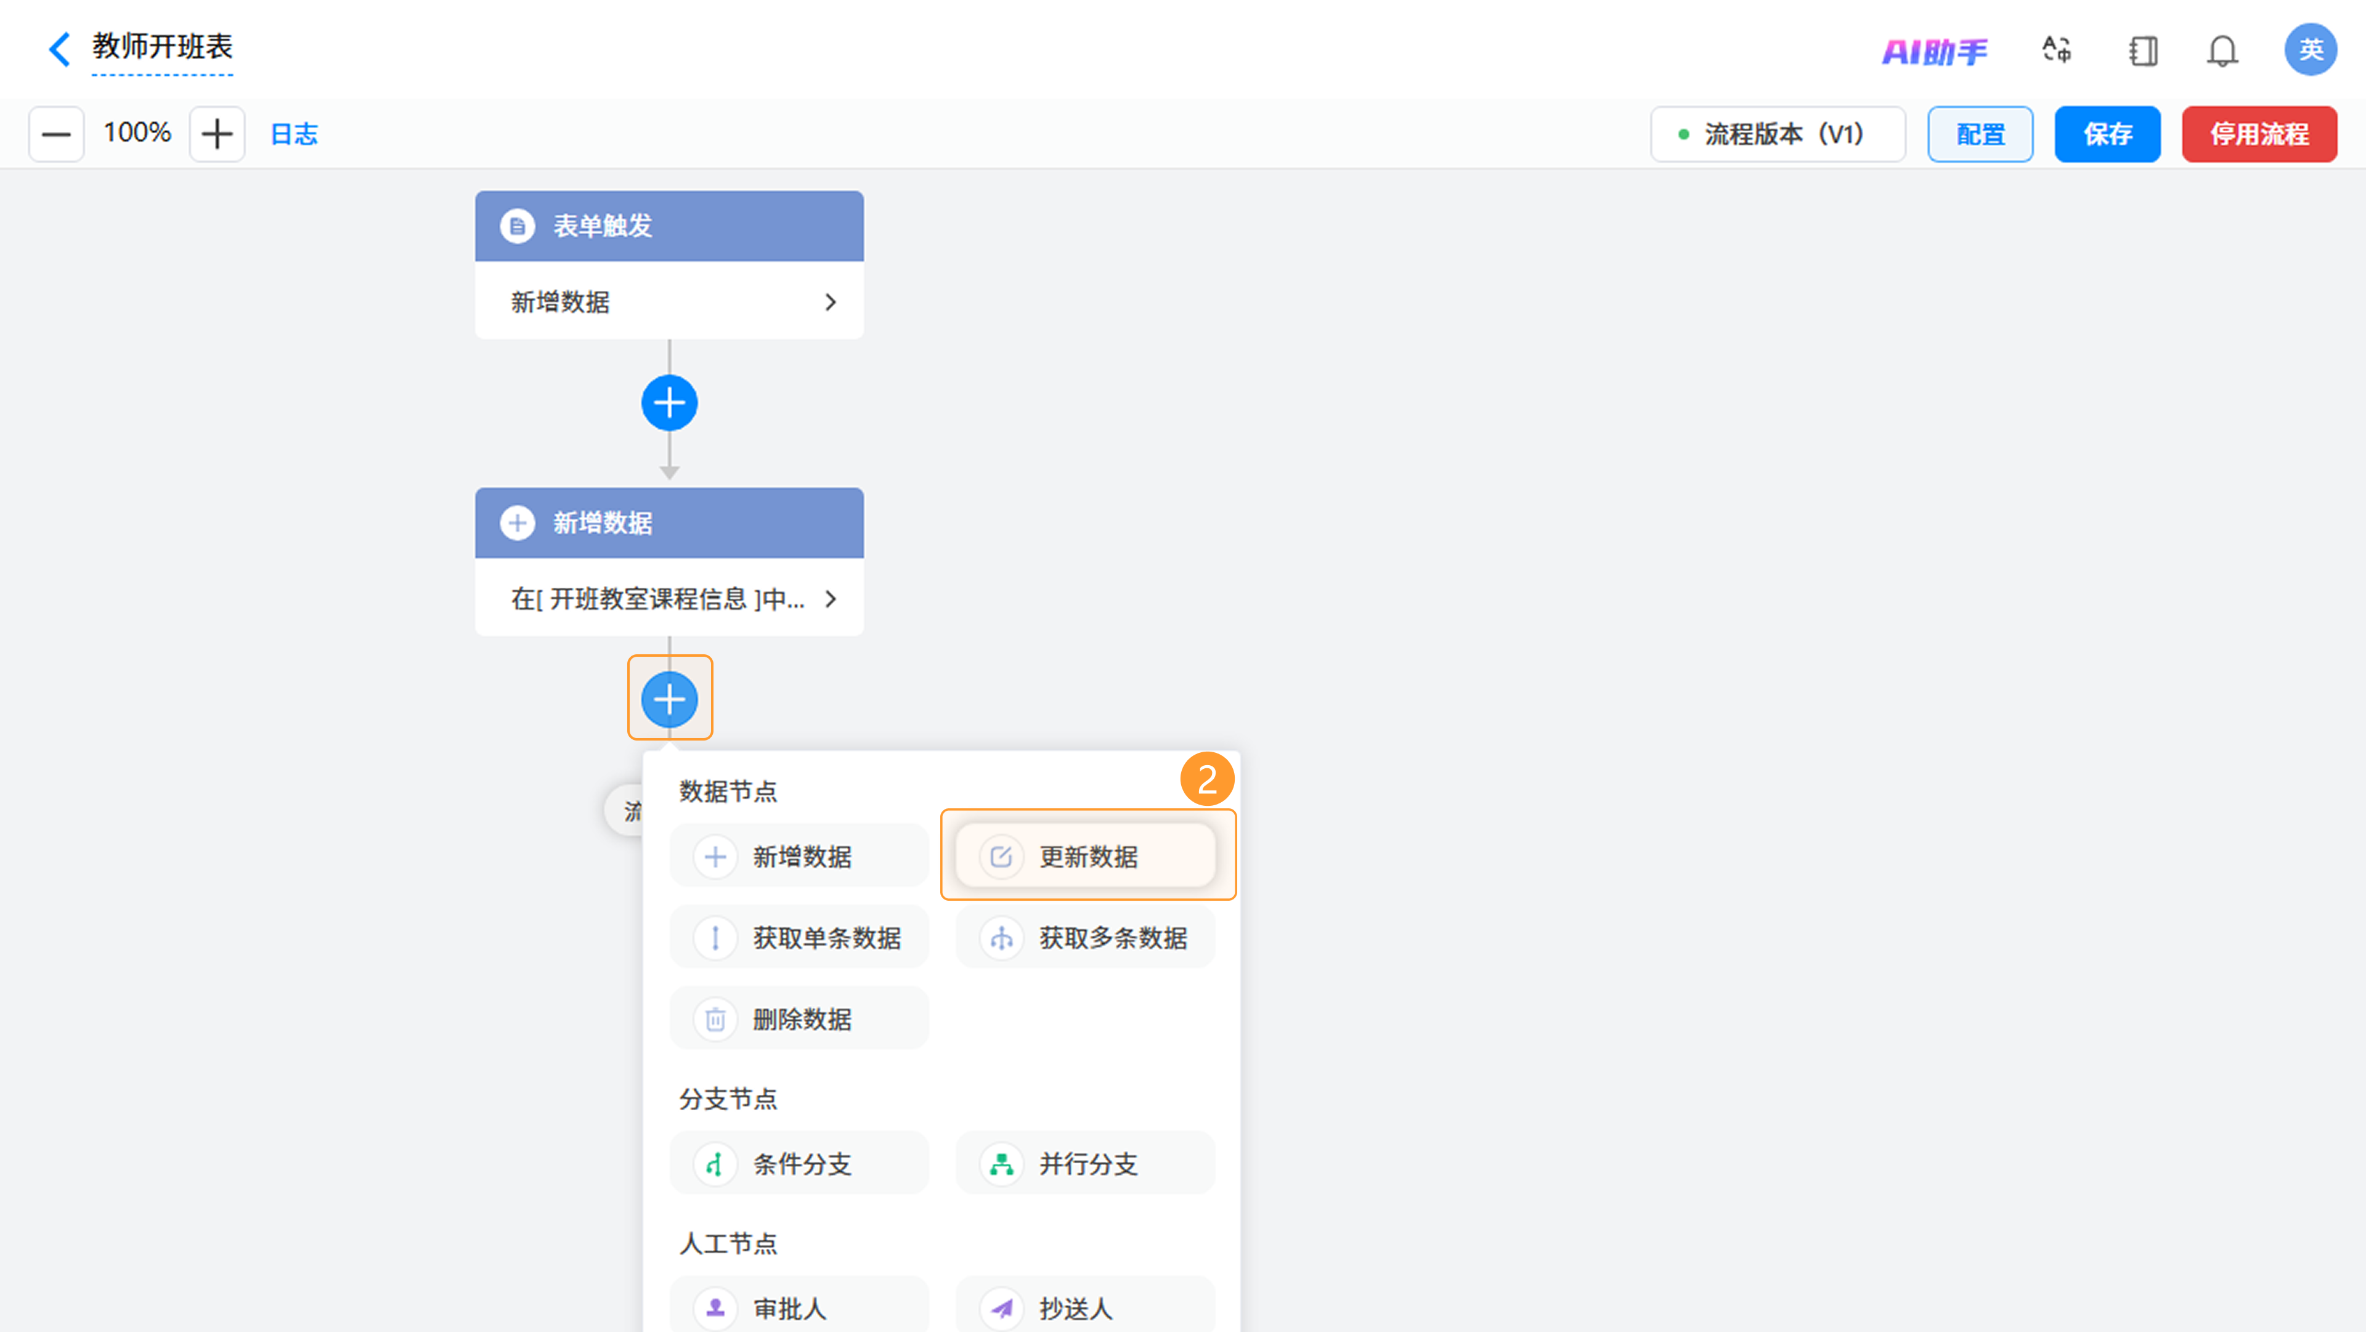Click the 分支节点 section heading

728,1098
